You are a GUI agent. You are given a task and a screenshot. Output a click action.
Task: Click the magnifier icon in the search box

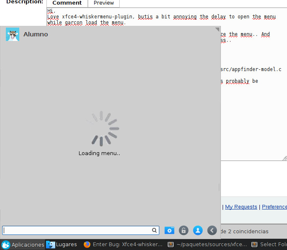pos(154,230)
